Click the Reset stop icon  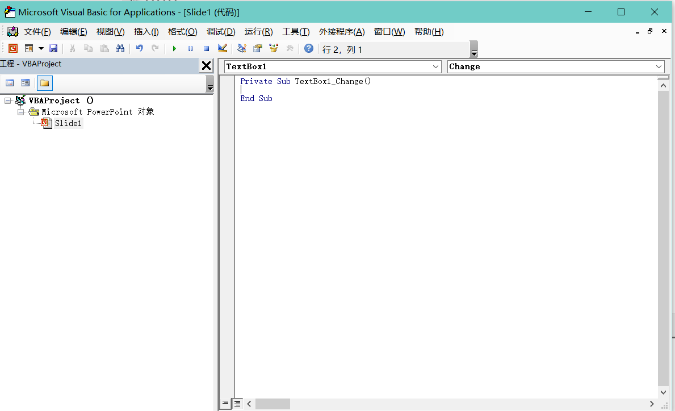[206, 49]
